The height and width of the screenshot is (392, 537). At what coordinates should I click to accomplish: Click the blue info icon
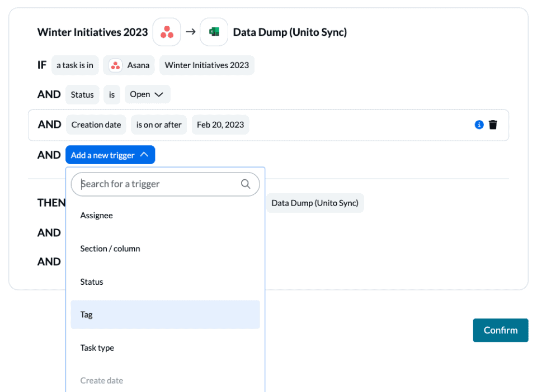pyautogui.click(x=479, y=125)
